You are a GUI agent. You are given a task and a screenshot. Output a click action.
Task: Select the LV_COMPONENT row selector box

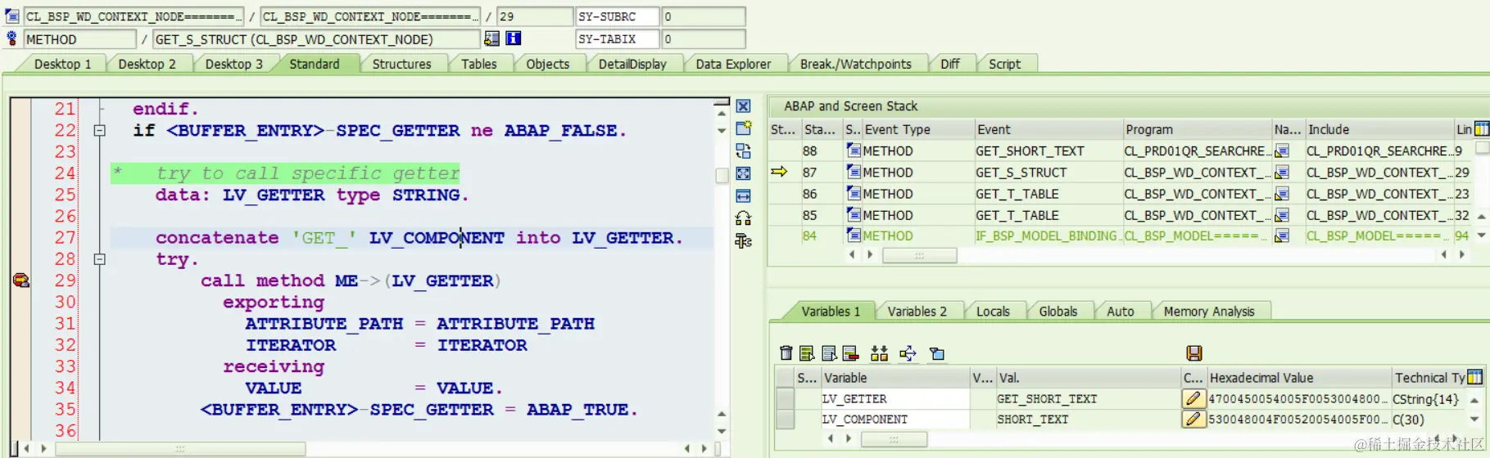coord(785,419)
